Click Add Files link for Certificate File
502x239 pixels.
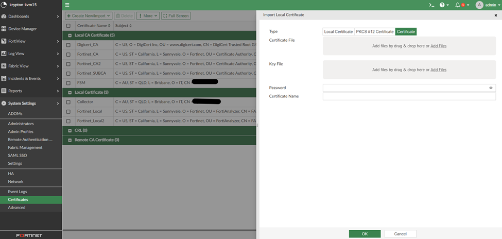pos(438,46)
